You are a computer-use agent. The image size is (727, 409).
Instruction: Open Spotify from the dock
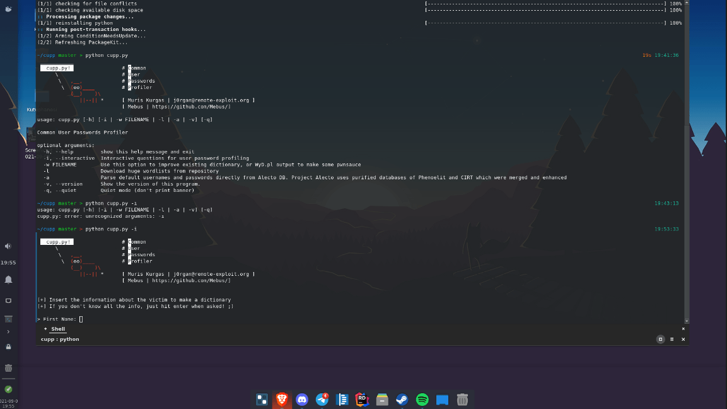(422, 400)
